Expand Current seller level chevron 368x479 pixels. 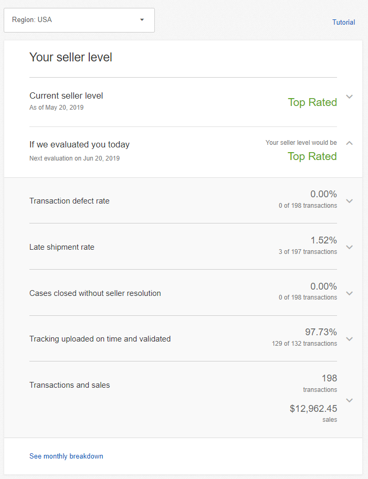click(350, 97)
